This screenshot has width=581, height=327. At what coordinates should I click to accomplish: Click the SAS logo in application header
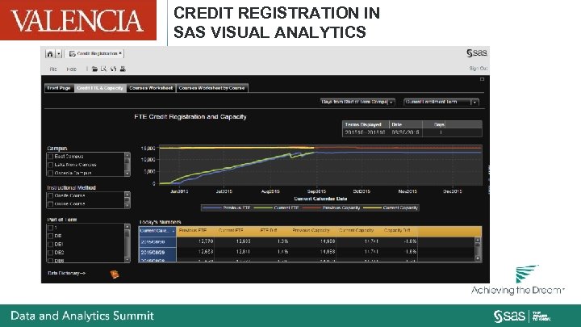click(x=477, y=53)
